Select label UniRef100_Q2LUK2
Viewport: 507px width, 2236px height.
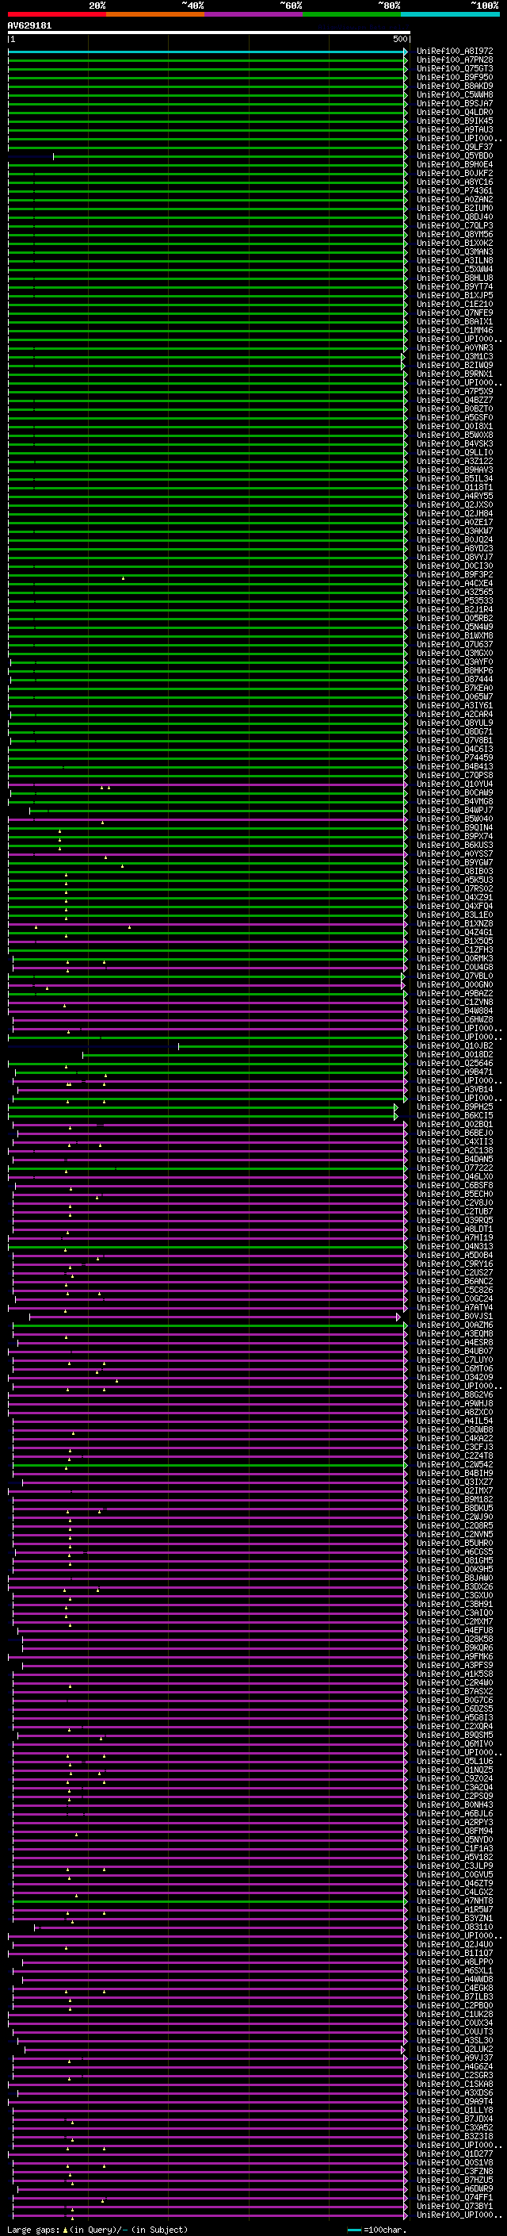click(x=455, y=2049)
